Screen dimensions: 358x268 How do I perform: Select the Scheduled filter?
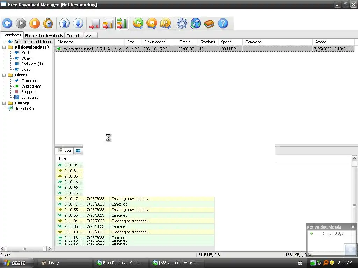click(x=30, y=97)
